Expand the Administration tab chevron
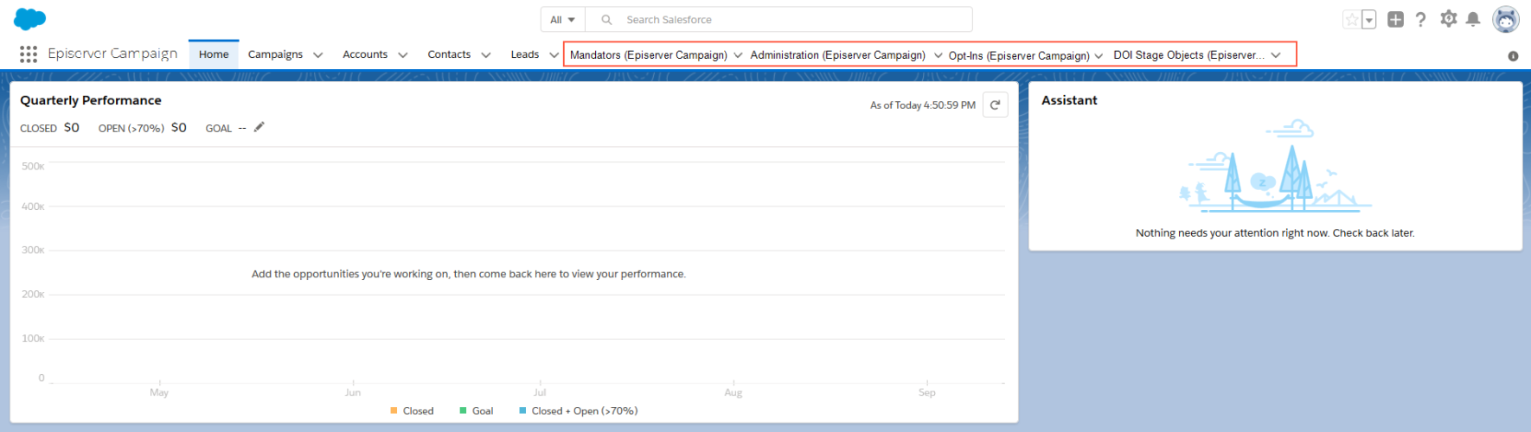The width and height of the screenshot is (1531, 432). point(938,55)
